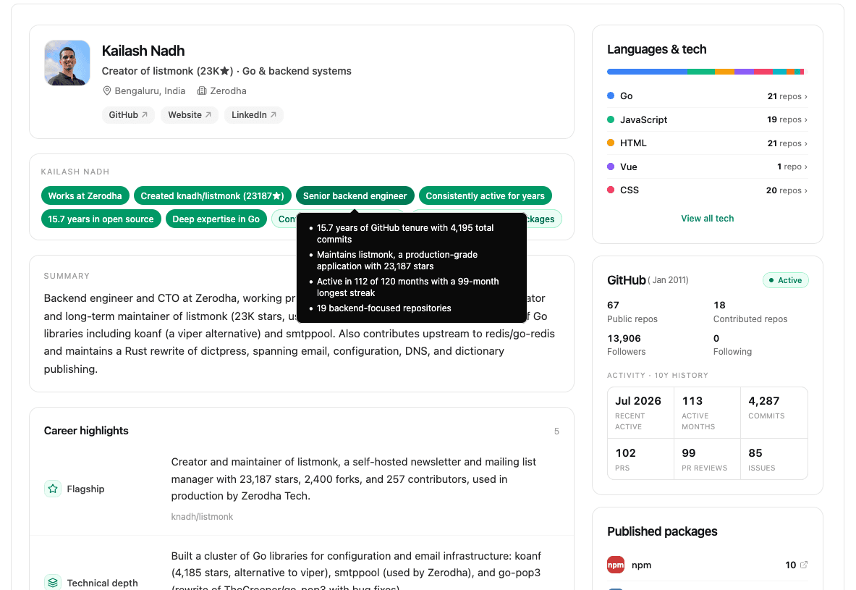Click the 'Deep expertise in Go' tag
Screen dimensions: 856x590
coord(216,219)
